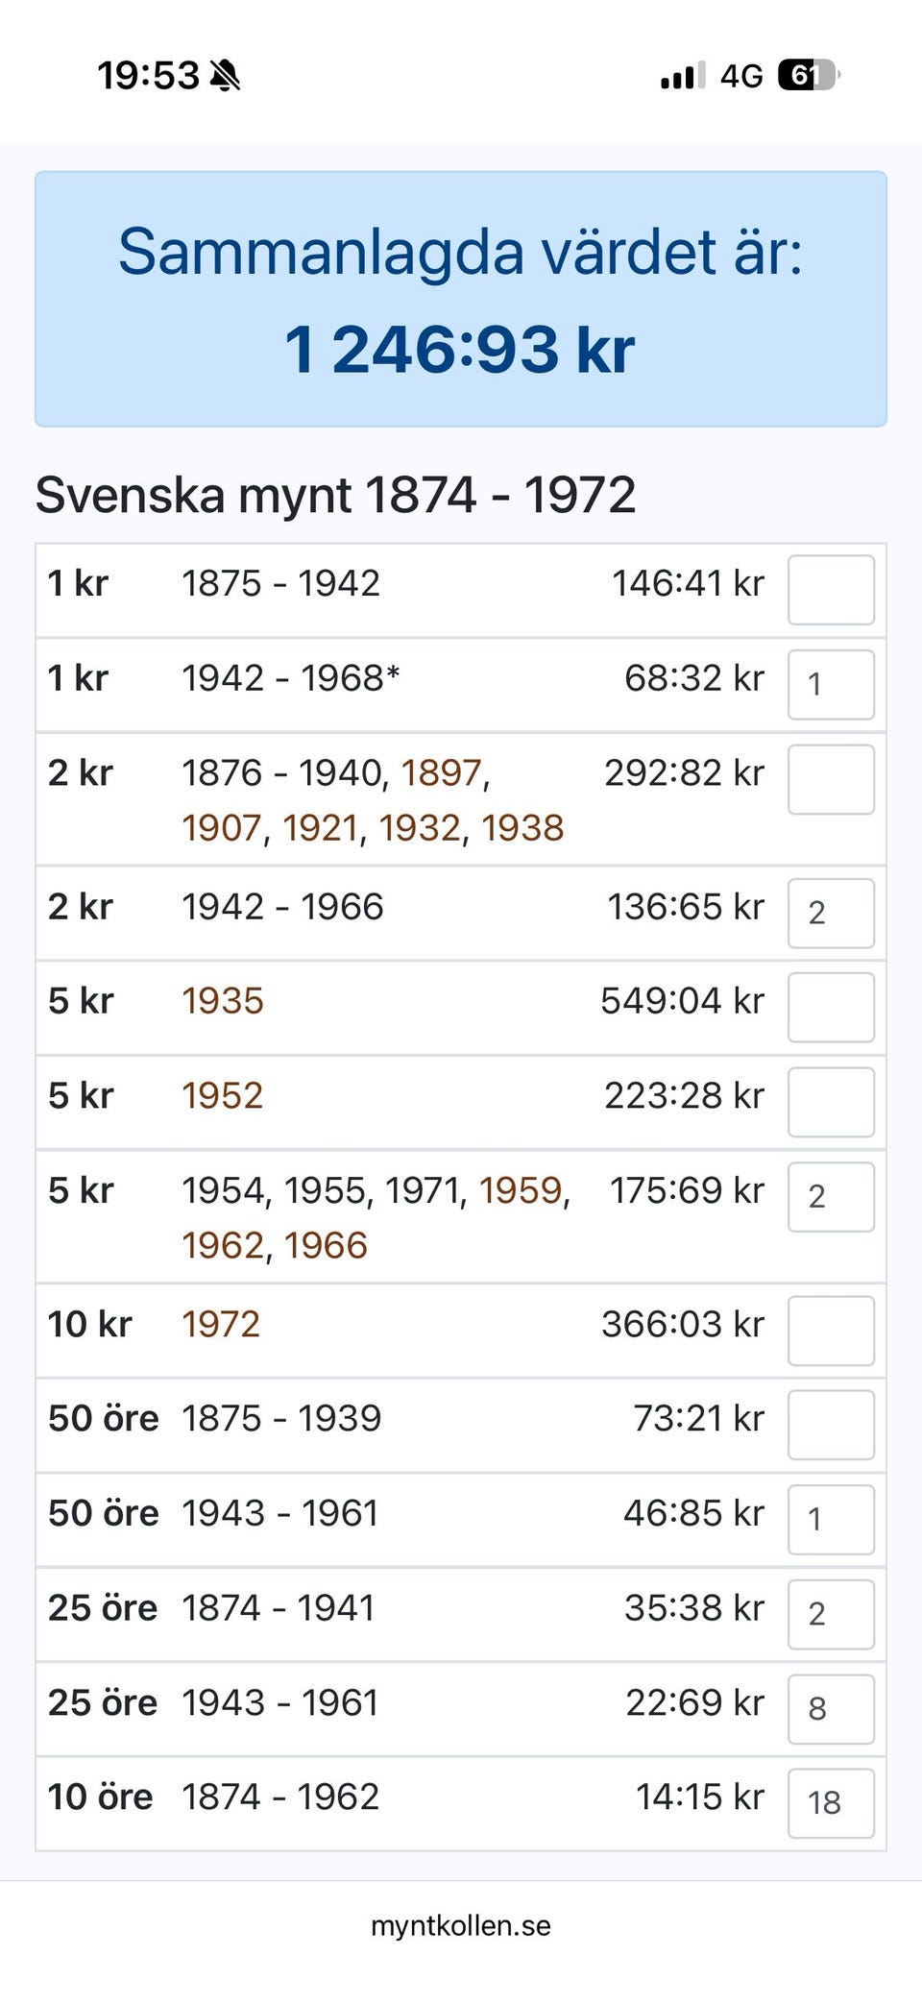Tap the battery level indicator
The width and height of the screenshot is (922, 2005).
pos(809,75)
